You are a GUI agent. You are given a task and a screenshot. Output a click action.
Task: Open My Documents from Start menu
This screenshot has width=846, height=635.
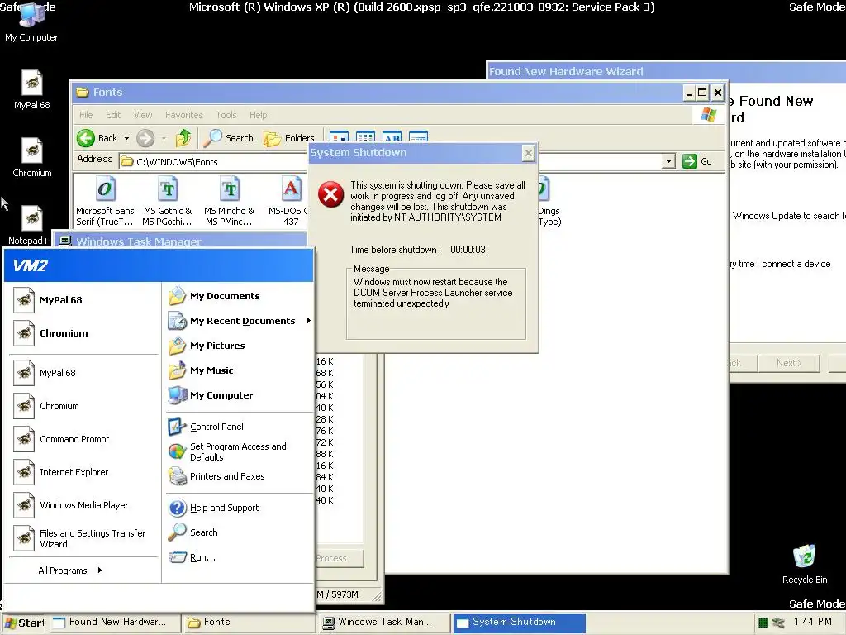[x=239, y=296]
